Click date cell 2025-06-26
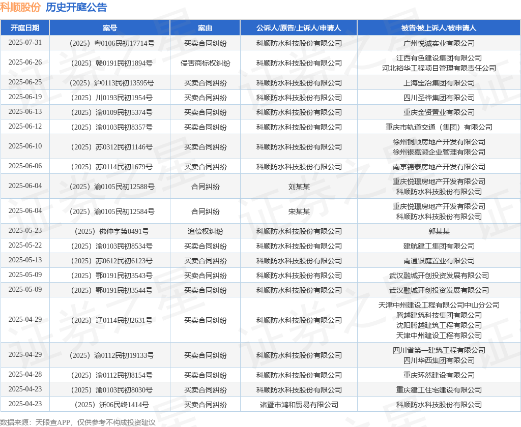The image size is (521, 427). point(25,63)
